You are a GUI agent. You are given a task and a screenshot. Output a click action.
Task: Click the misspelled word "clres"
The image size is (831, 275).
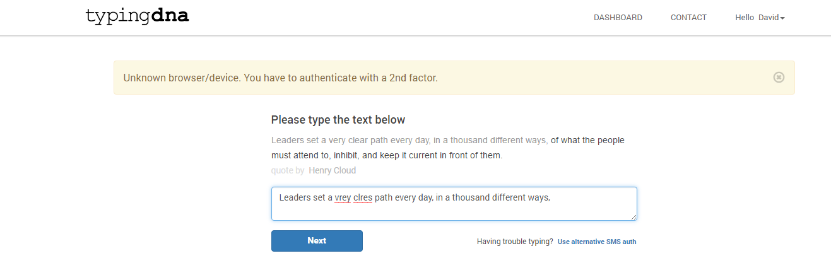tap(363, 197)
